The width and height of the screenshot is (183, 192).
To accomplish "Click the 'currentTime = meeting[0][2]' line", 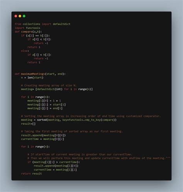I will click(42, 139).
